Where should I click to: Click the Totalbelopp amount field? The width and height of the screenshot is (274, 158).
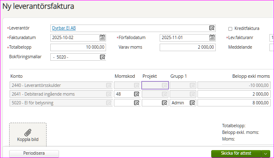78,47
